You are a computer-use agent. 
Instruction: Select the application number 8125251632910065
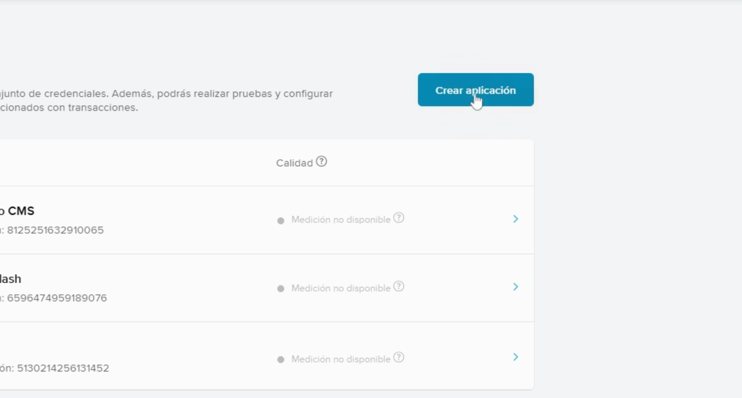[55, 230]
